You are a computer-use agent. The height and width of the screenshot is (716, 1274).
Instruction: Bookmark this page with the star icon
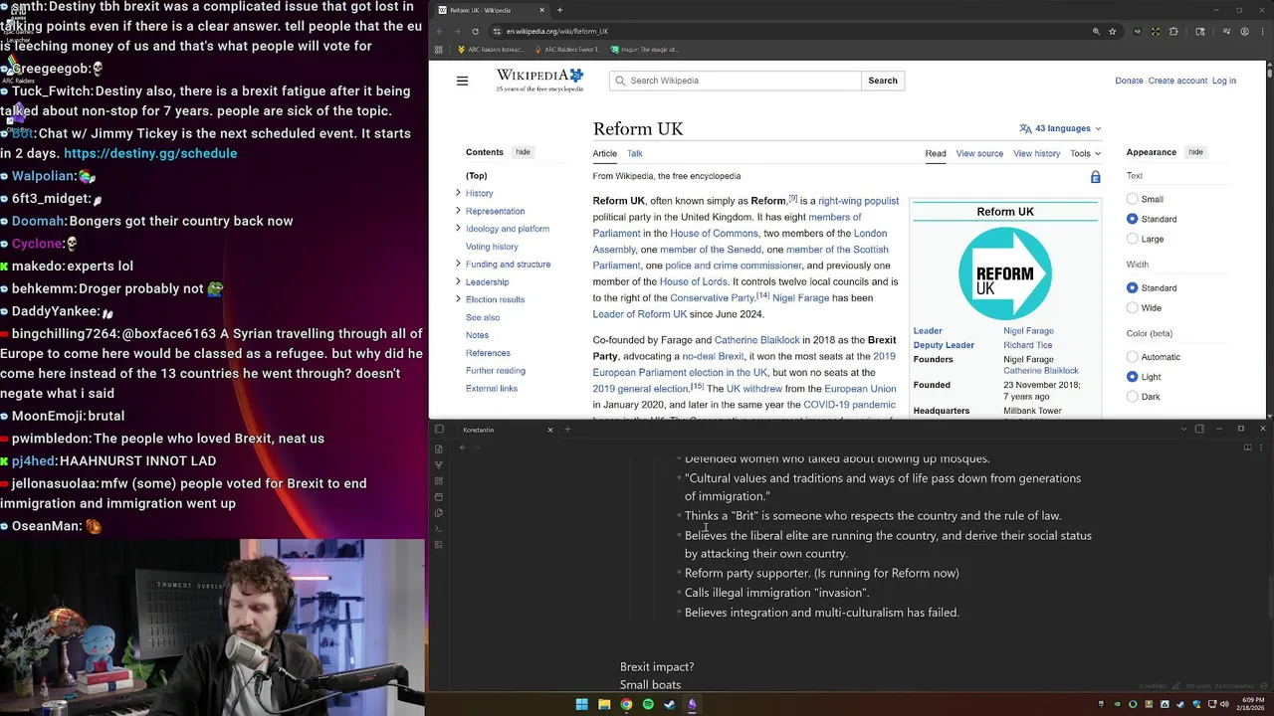1113,31
